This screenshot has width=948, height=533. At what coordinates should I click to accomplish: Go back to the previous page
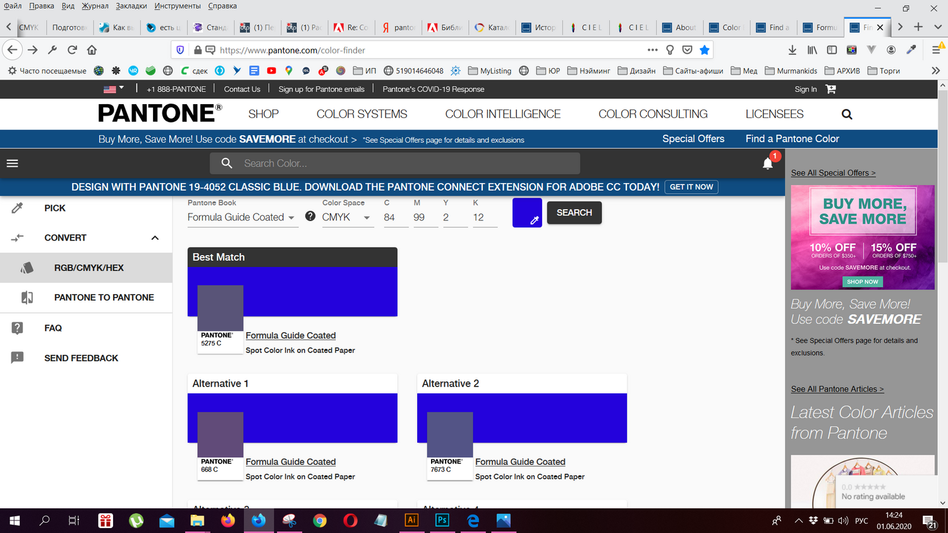(13, 50)
